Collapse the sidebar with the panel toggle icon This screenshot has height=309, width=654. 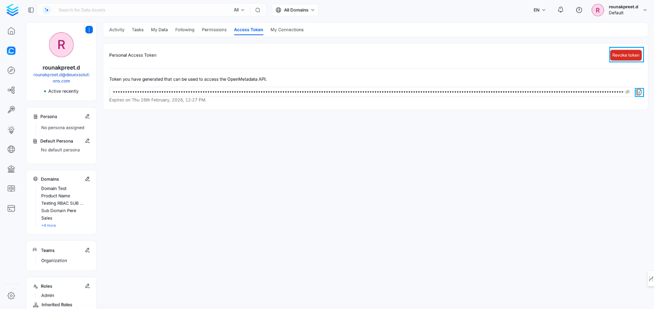(31, 10)
